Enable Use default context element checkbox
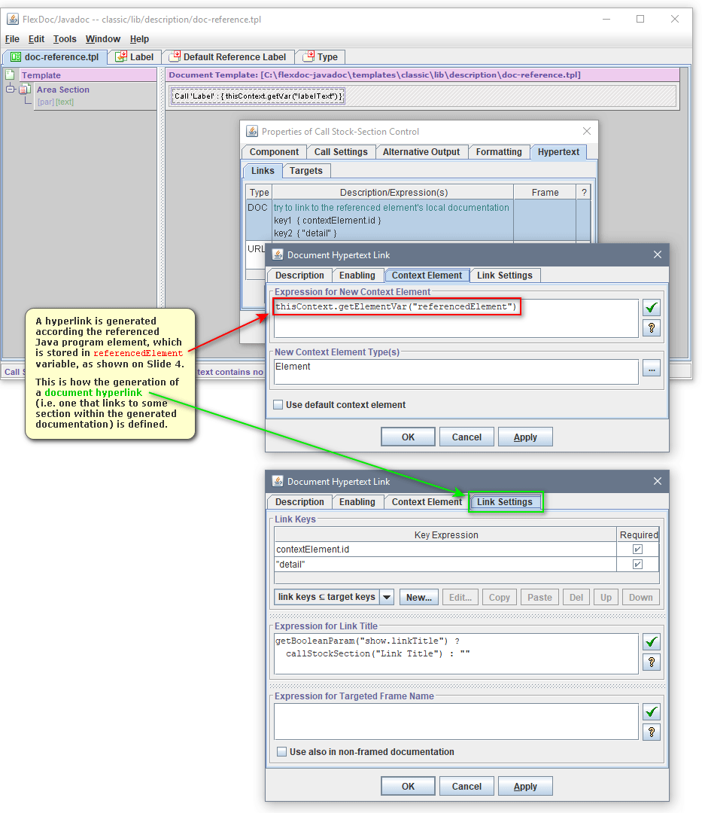This screenshot has width=702, height=813. 278,405
